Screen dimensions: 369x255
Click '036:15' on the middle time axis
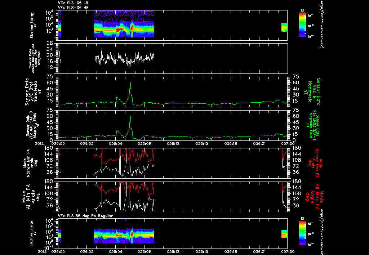tap(202, 143)
